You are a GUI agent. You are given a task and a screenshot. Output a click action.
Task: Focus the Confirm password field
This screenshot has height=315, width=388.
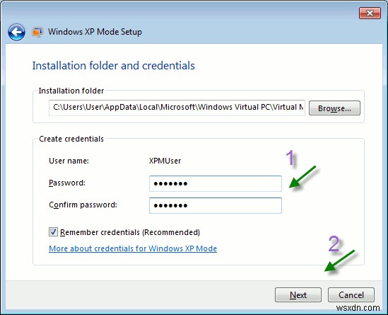pyautogui.click(x=216, y=205)
